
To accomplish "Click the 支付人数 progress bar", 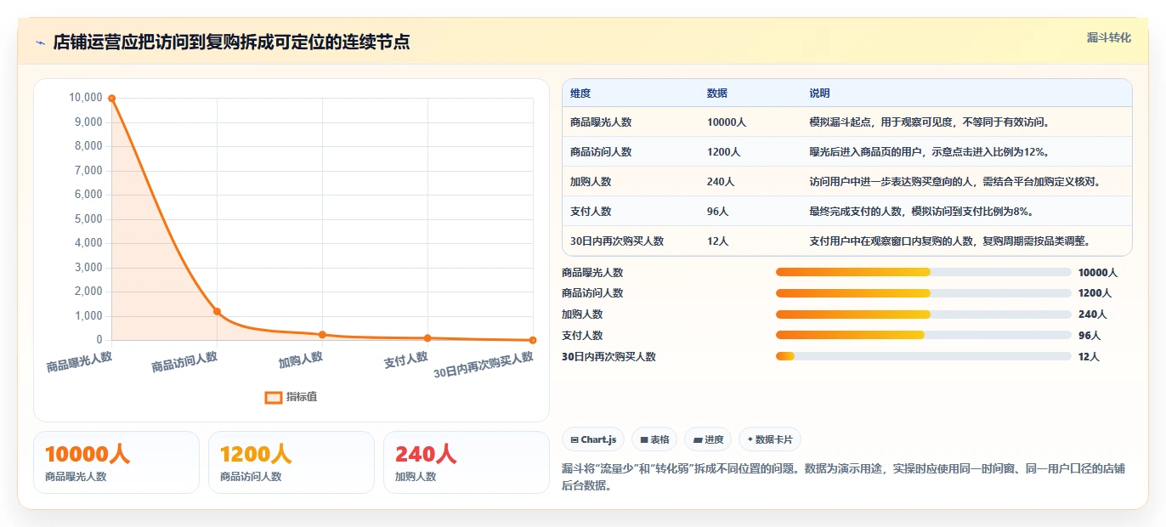I will coord(923,336).
